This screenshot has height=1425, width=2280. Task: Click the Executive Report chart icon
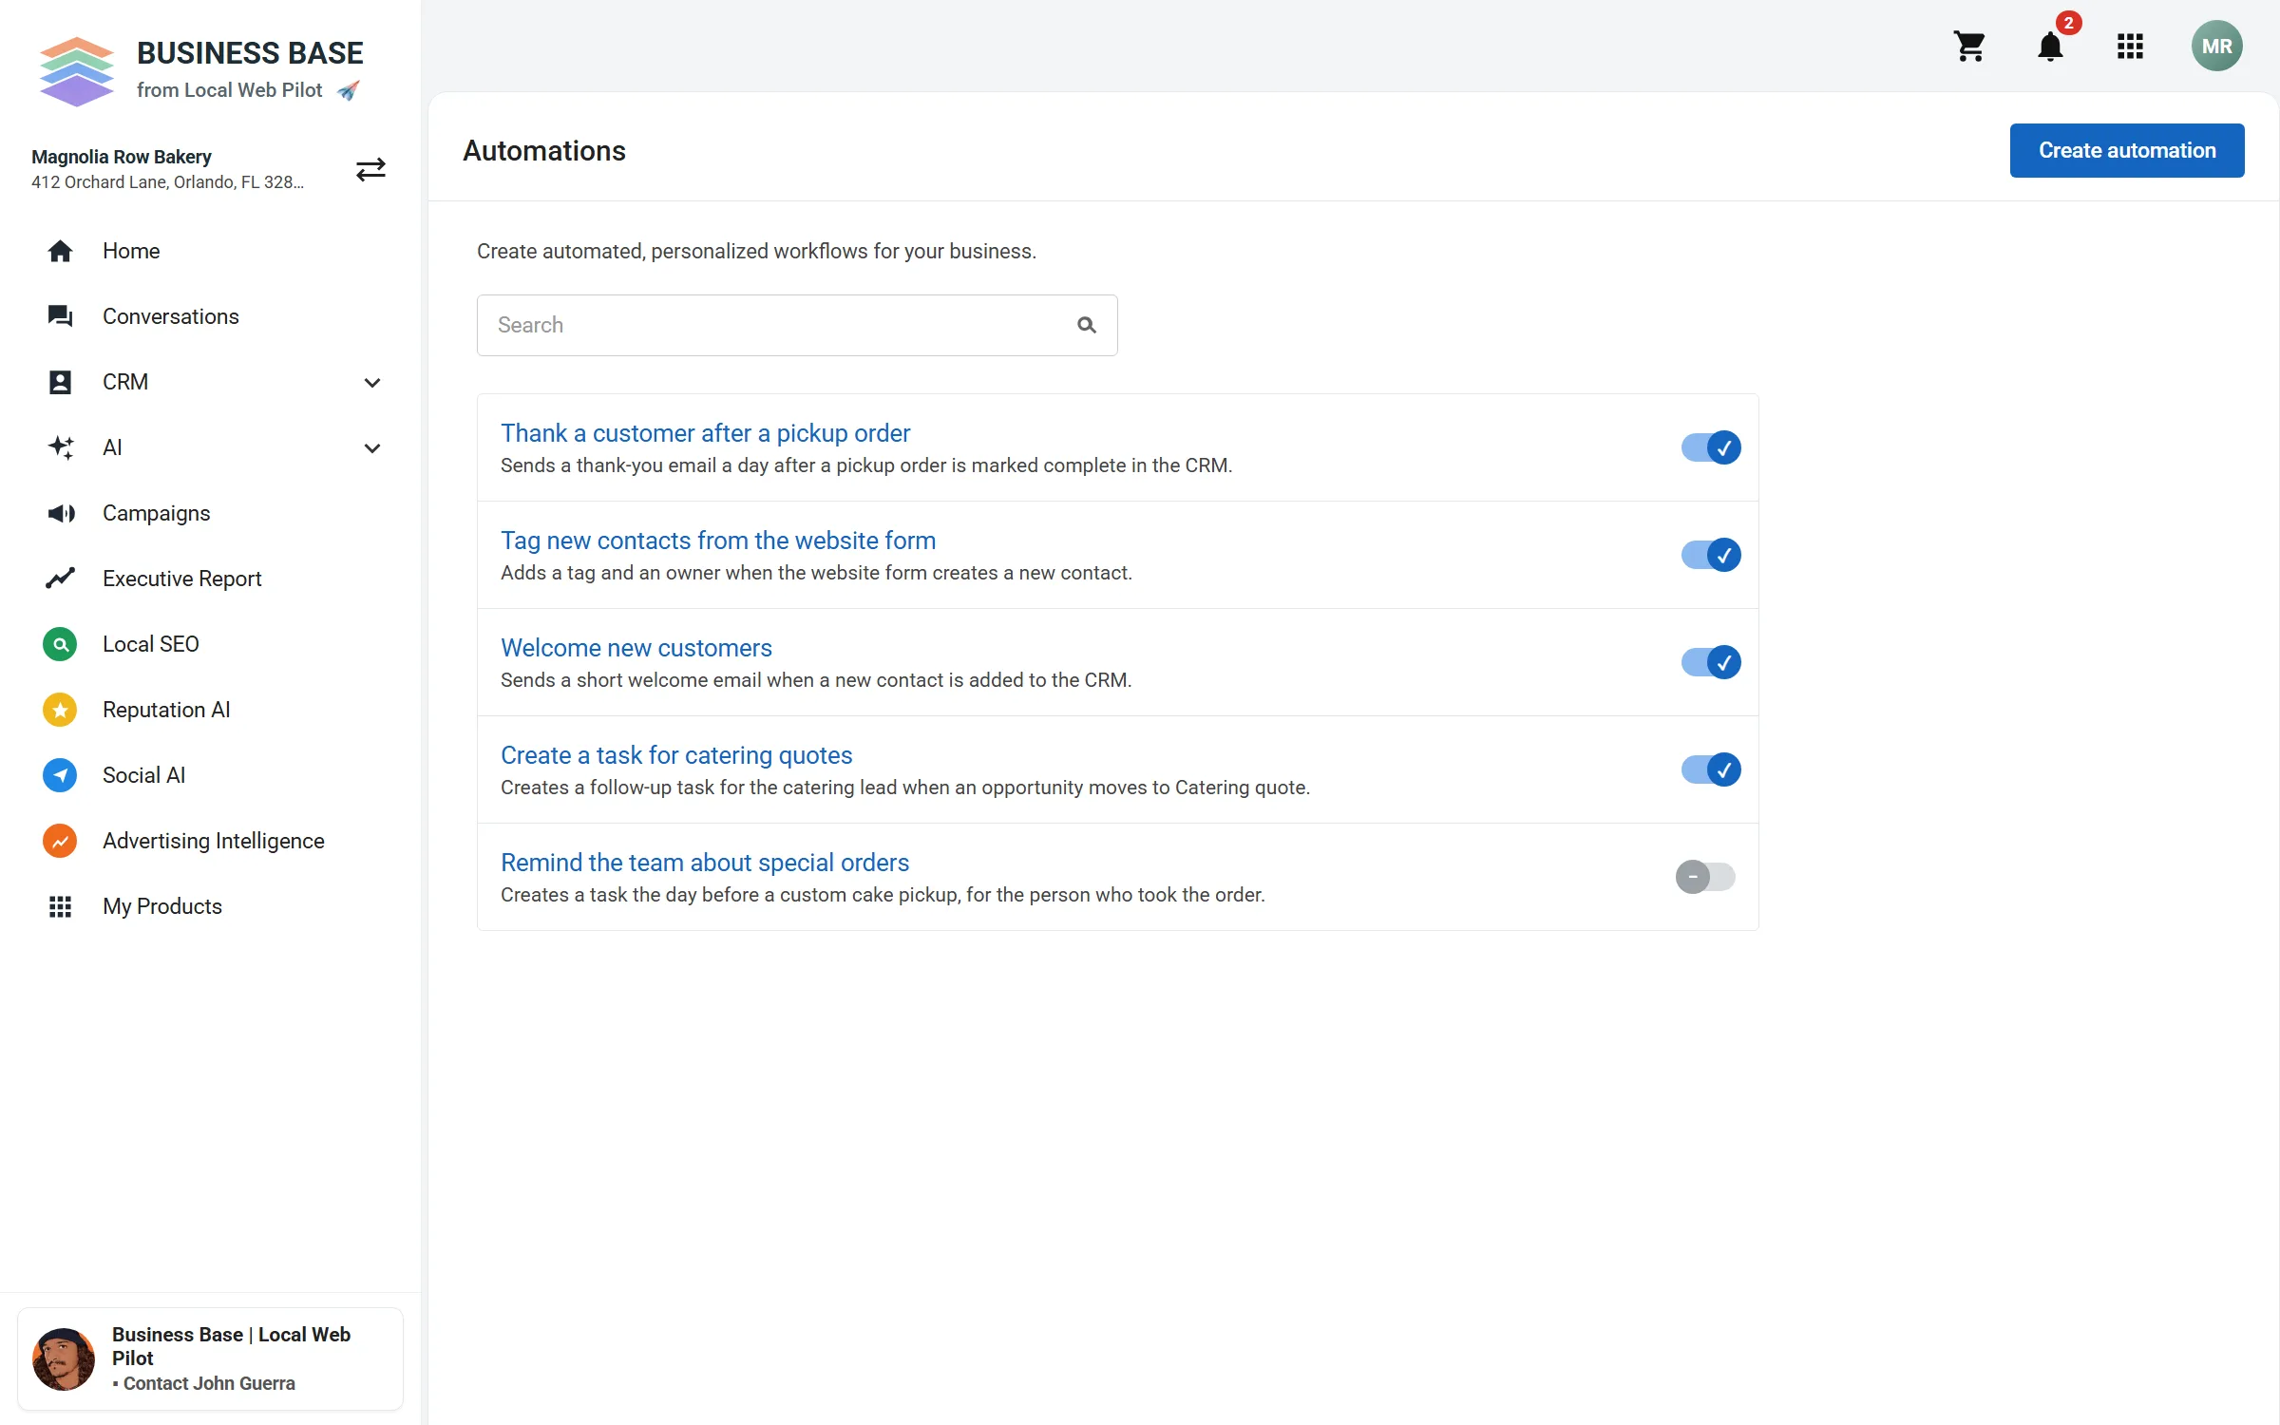[x=60, y=579]
